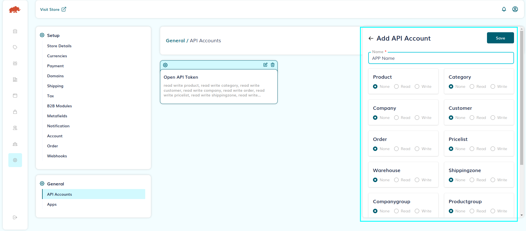Open notifications bell icon

pos(504,9)
